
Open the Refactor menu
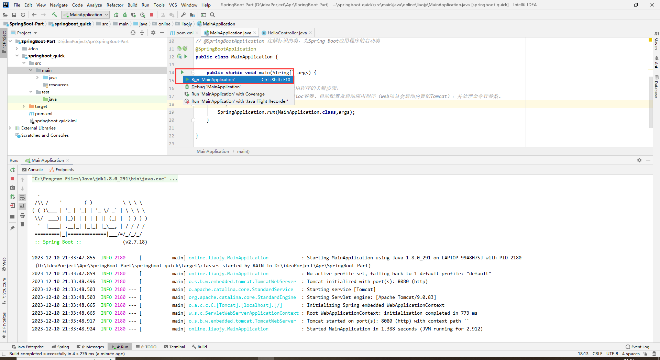pyautogui.click(x=115, y=5)
